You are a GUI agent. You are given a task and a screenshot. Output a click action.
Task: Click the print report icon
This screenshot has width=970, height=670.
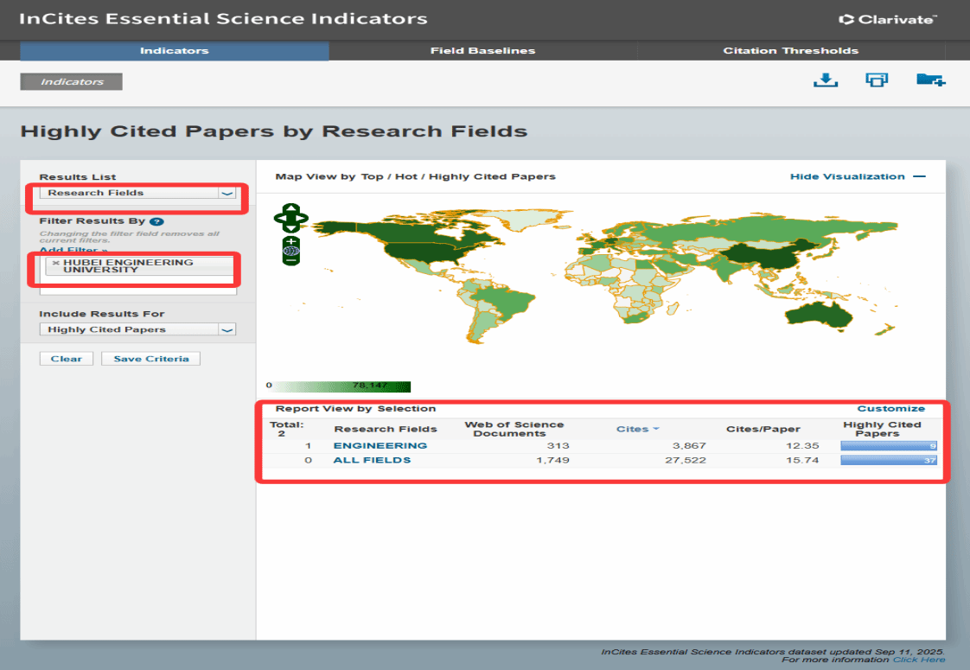877,80
